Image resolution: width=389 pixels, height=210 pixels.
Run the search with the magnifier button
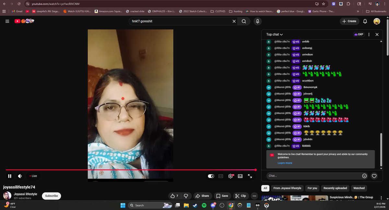[244, 21]
